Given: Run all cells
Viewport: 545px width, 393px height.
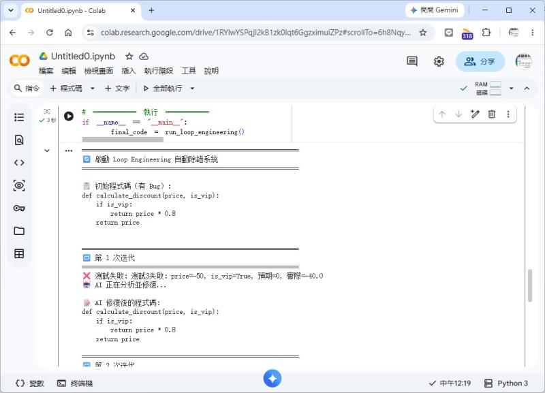Looking at the screenshot, I should click(163, 89).
